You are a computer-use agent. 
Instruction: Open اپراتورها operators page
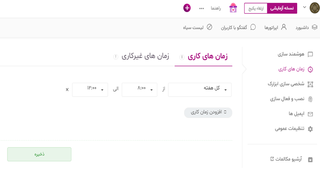[275, 27]
